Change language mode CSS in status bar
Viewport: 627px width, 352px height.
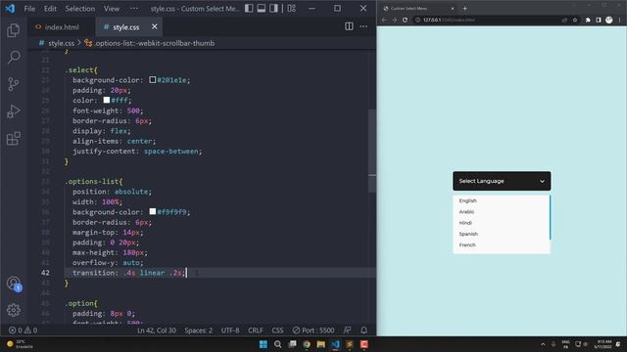tap(277, 330)
